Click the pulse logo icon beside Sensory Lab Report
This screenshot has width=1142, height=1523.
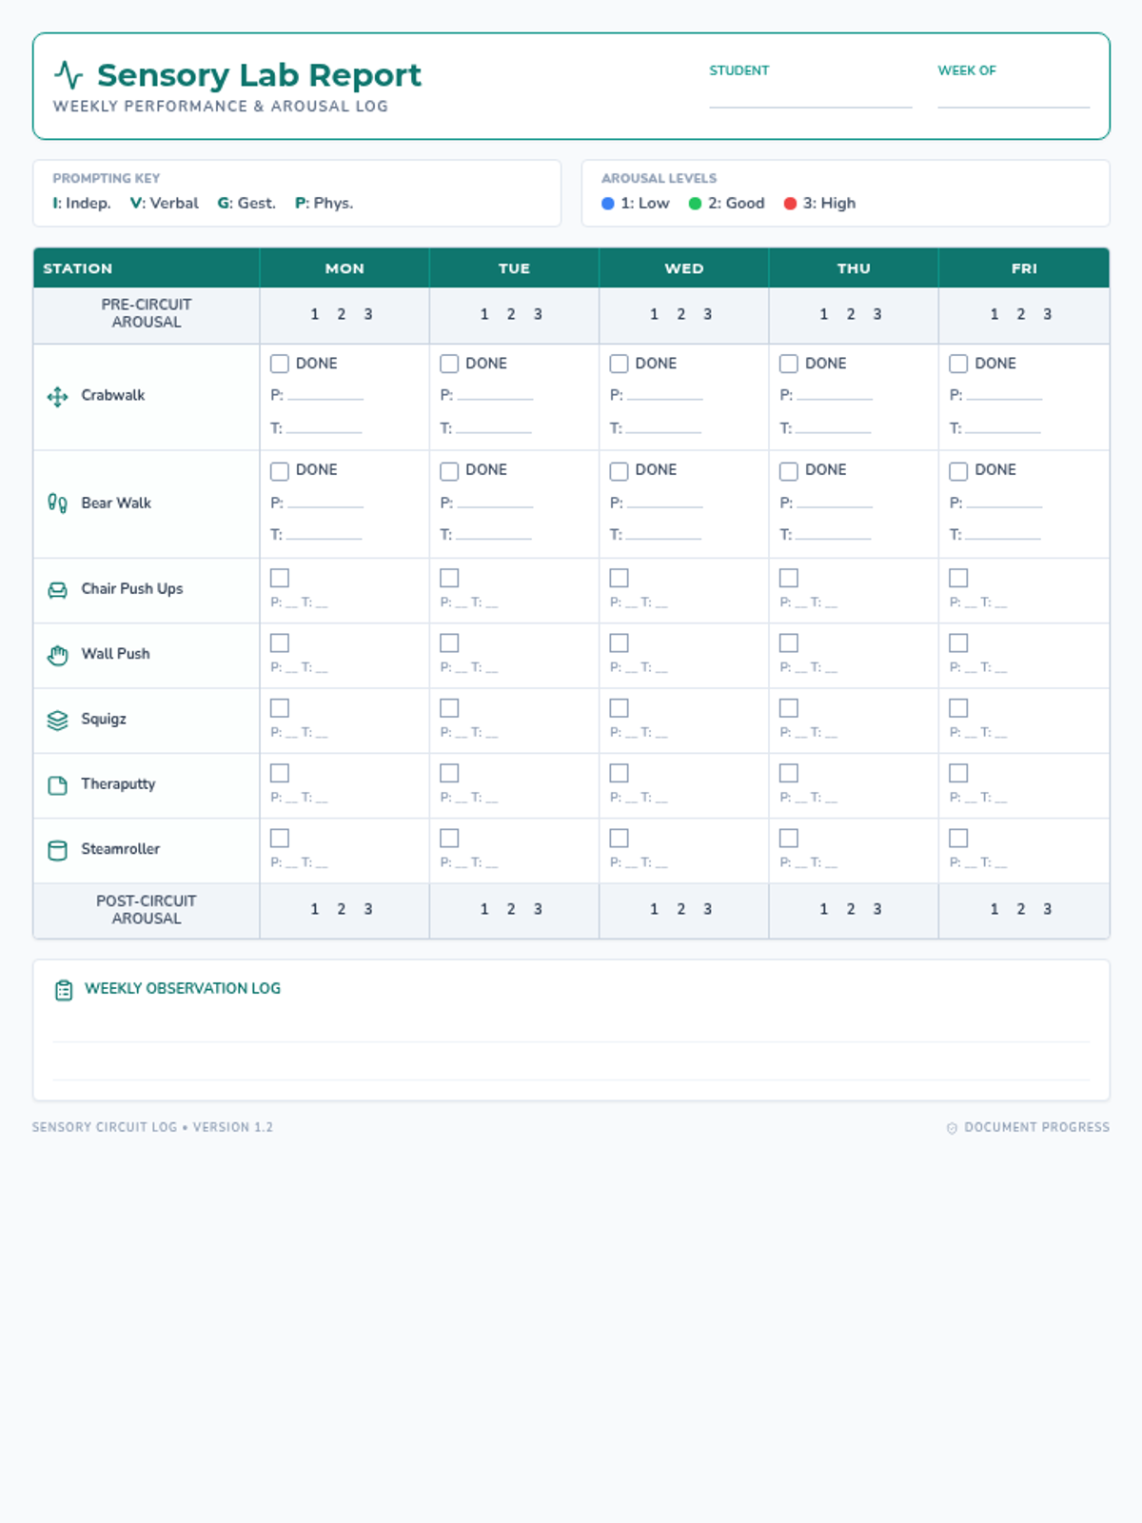[69, 75]
